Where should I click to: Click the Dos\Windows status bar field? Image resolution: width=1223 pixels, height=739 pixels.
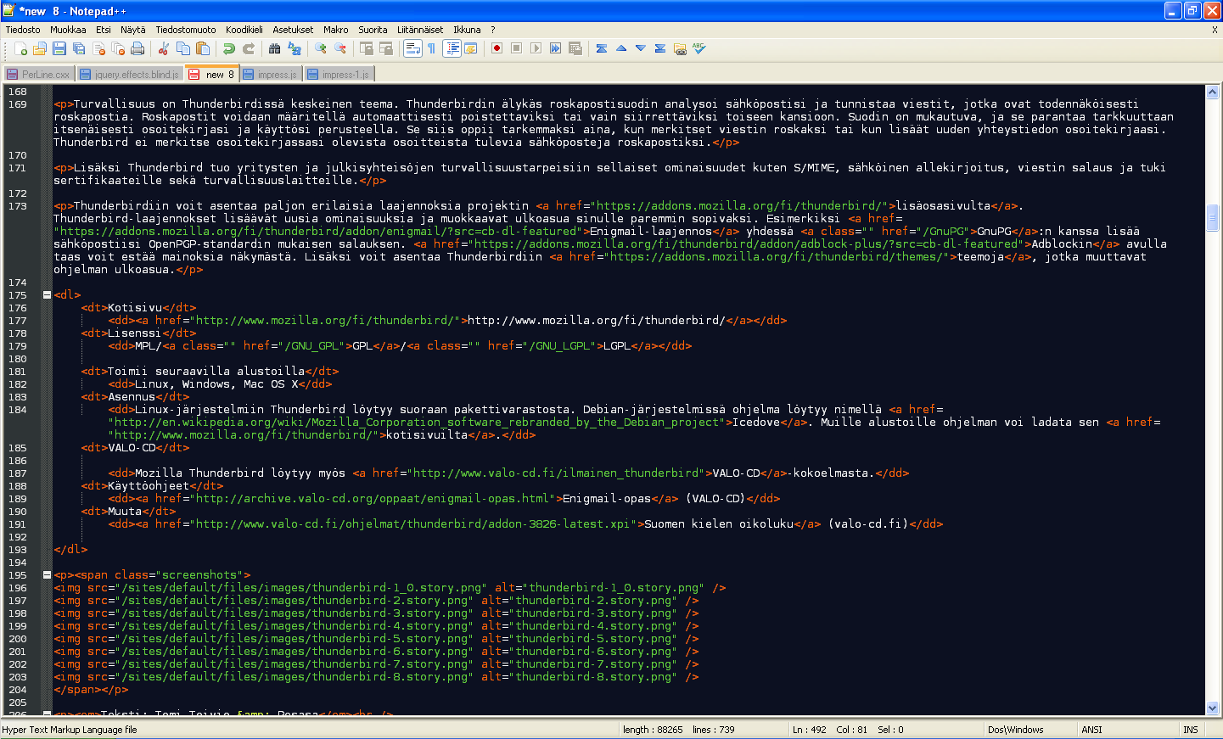1016,730
